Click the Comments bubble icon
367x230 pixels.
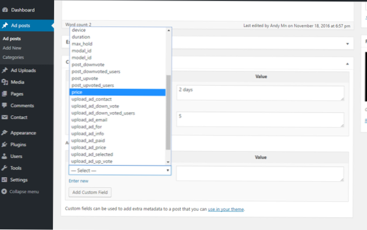point(5,106)
